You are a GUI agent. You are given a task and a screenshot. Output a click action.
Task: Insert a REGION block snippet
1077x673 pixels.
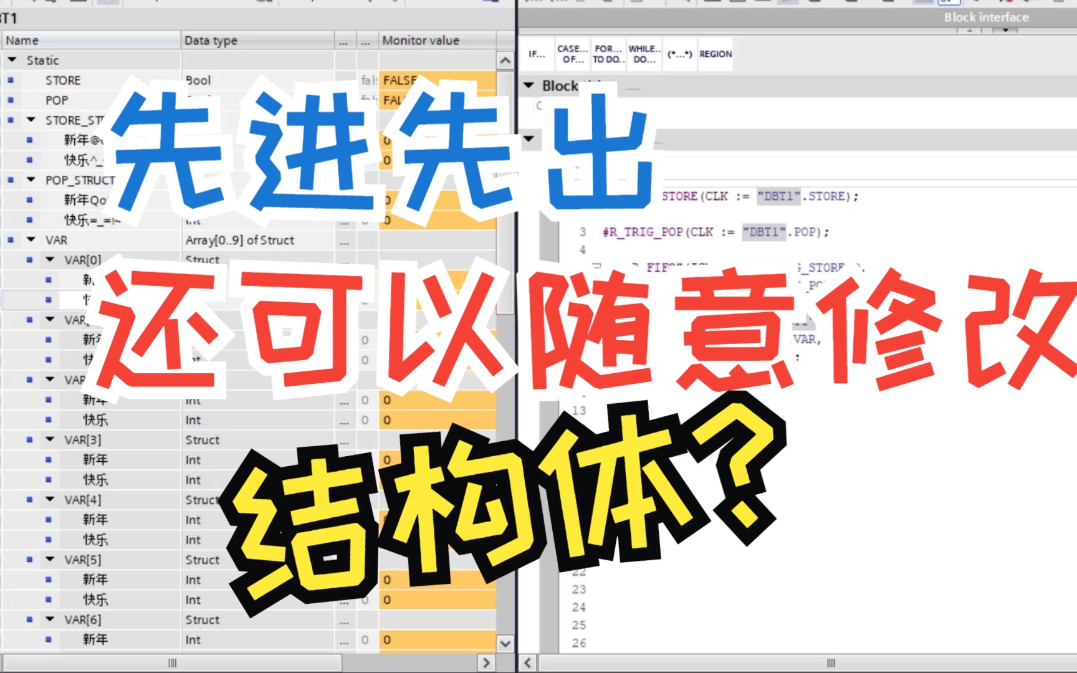716,54
